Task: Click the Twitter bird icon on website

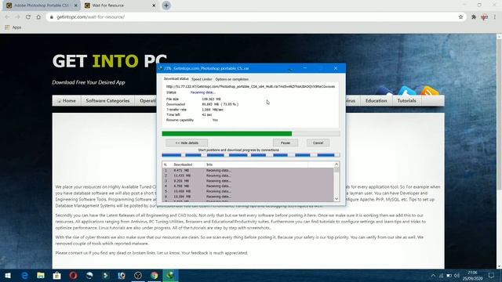Action: [406, 91]
